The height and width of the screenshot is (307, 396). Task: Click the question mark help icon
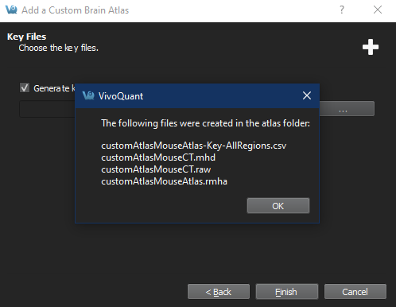click(x=342, y=10)
